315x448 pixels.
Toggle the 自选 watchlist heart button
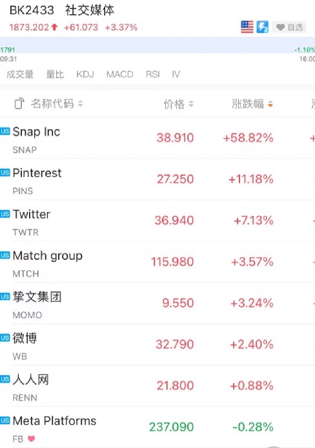click(x=289, y=27)
